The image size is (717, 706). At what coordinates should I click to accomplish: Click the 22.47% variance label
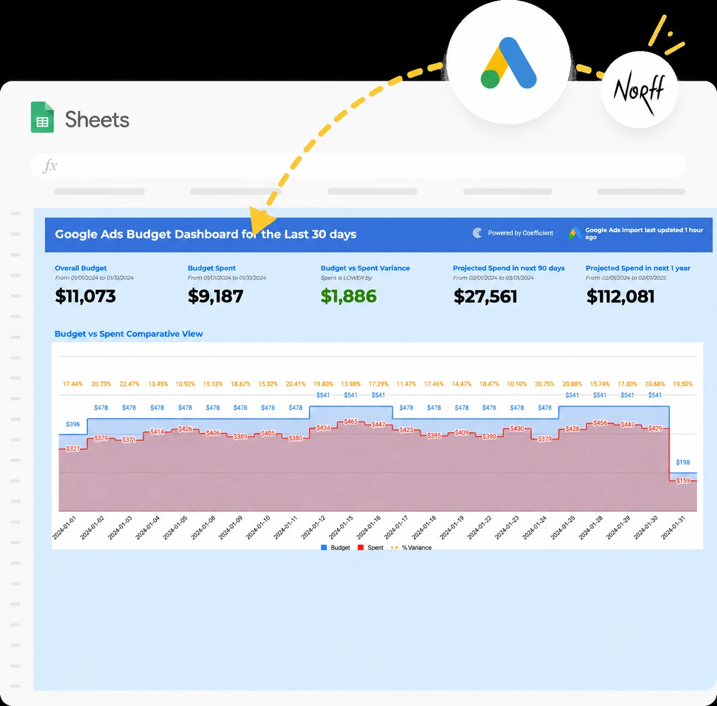coord(129,384)
